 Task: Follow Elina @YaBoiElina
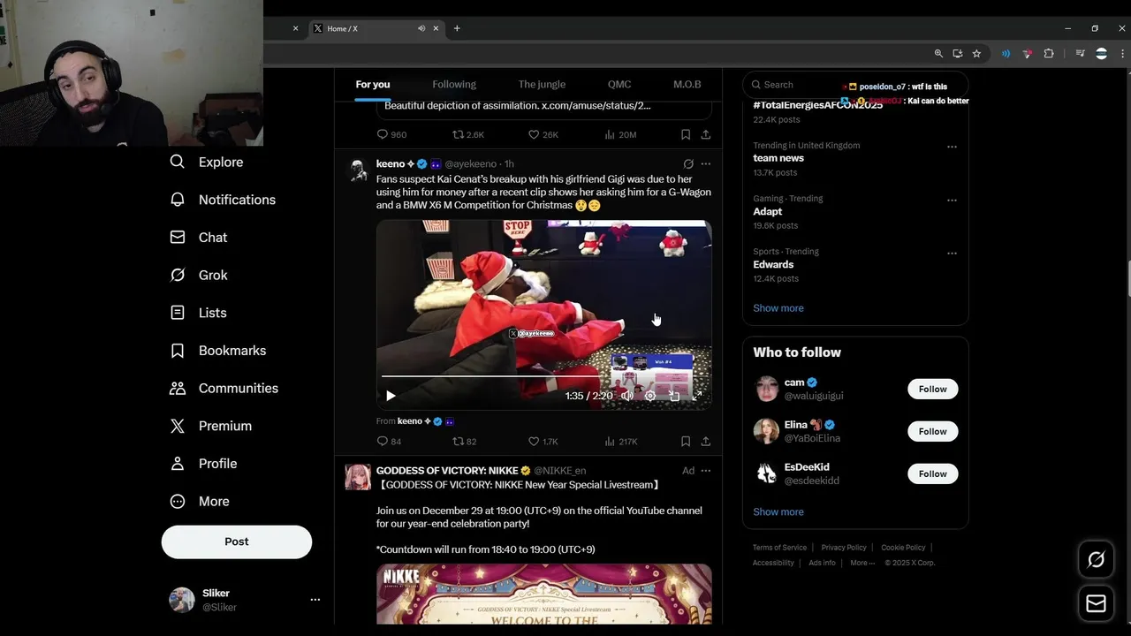932,431
